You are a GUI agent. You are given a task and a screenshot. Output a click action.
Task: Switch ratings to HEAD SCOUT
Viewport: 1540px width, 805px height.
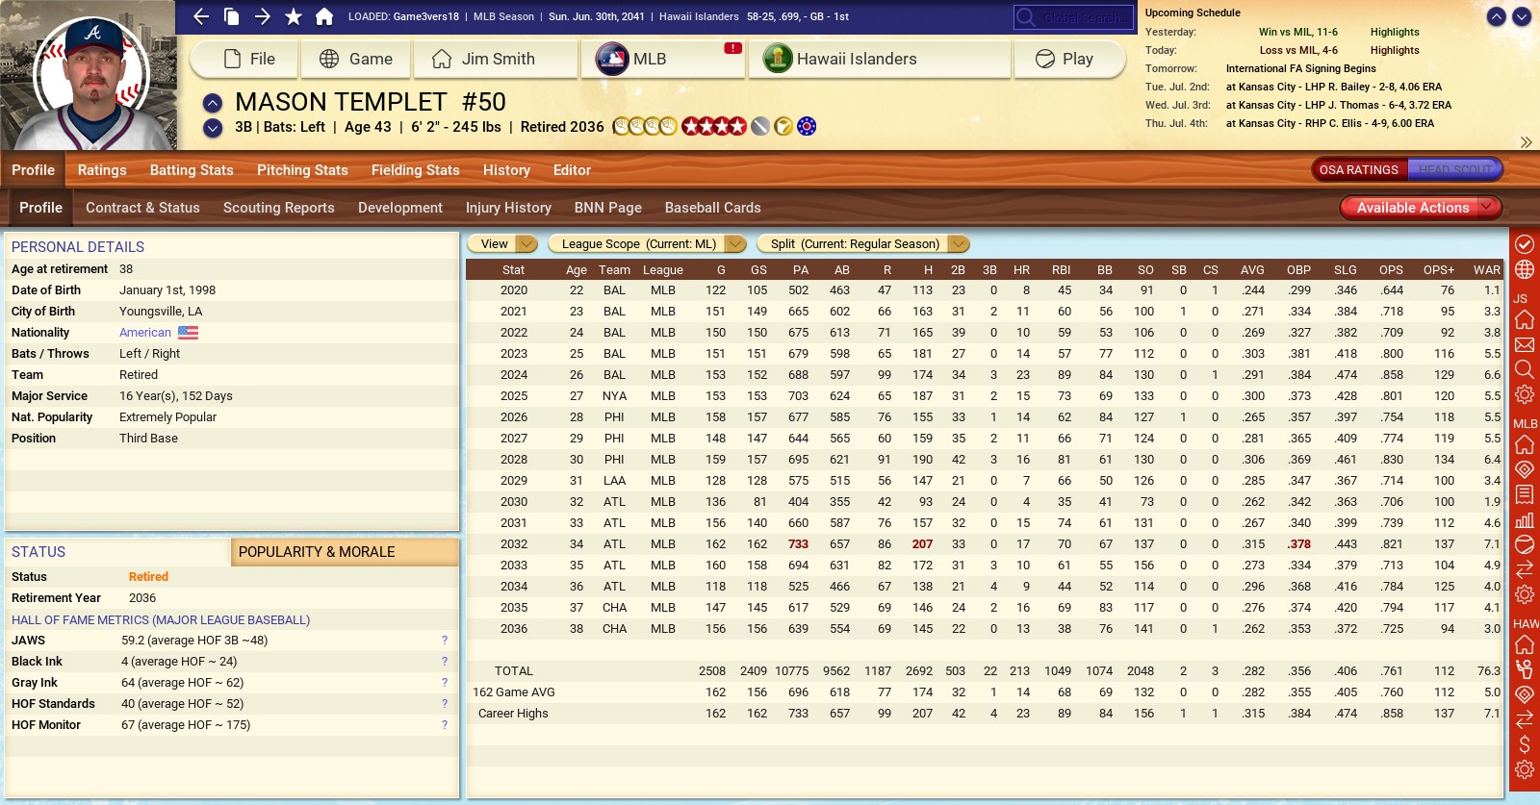coord(1454,170)
